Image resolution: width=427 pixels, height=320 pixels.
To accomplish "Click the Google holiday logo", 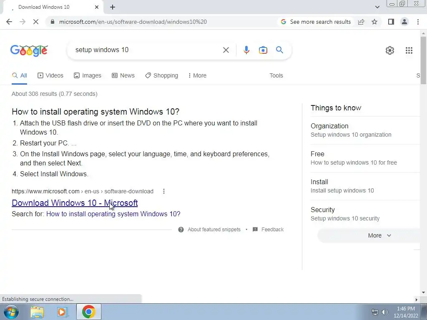I will click(x=29, y=50).
